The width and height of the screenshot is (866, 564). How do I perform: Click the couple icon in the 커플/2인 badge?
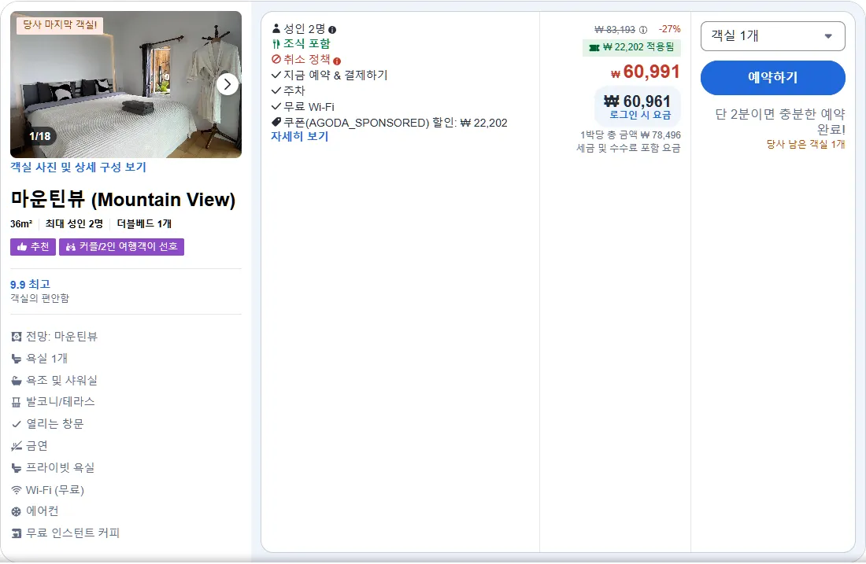[71, 247]
